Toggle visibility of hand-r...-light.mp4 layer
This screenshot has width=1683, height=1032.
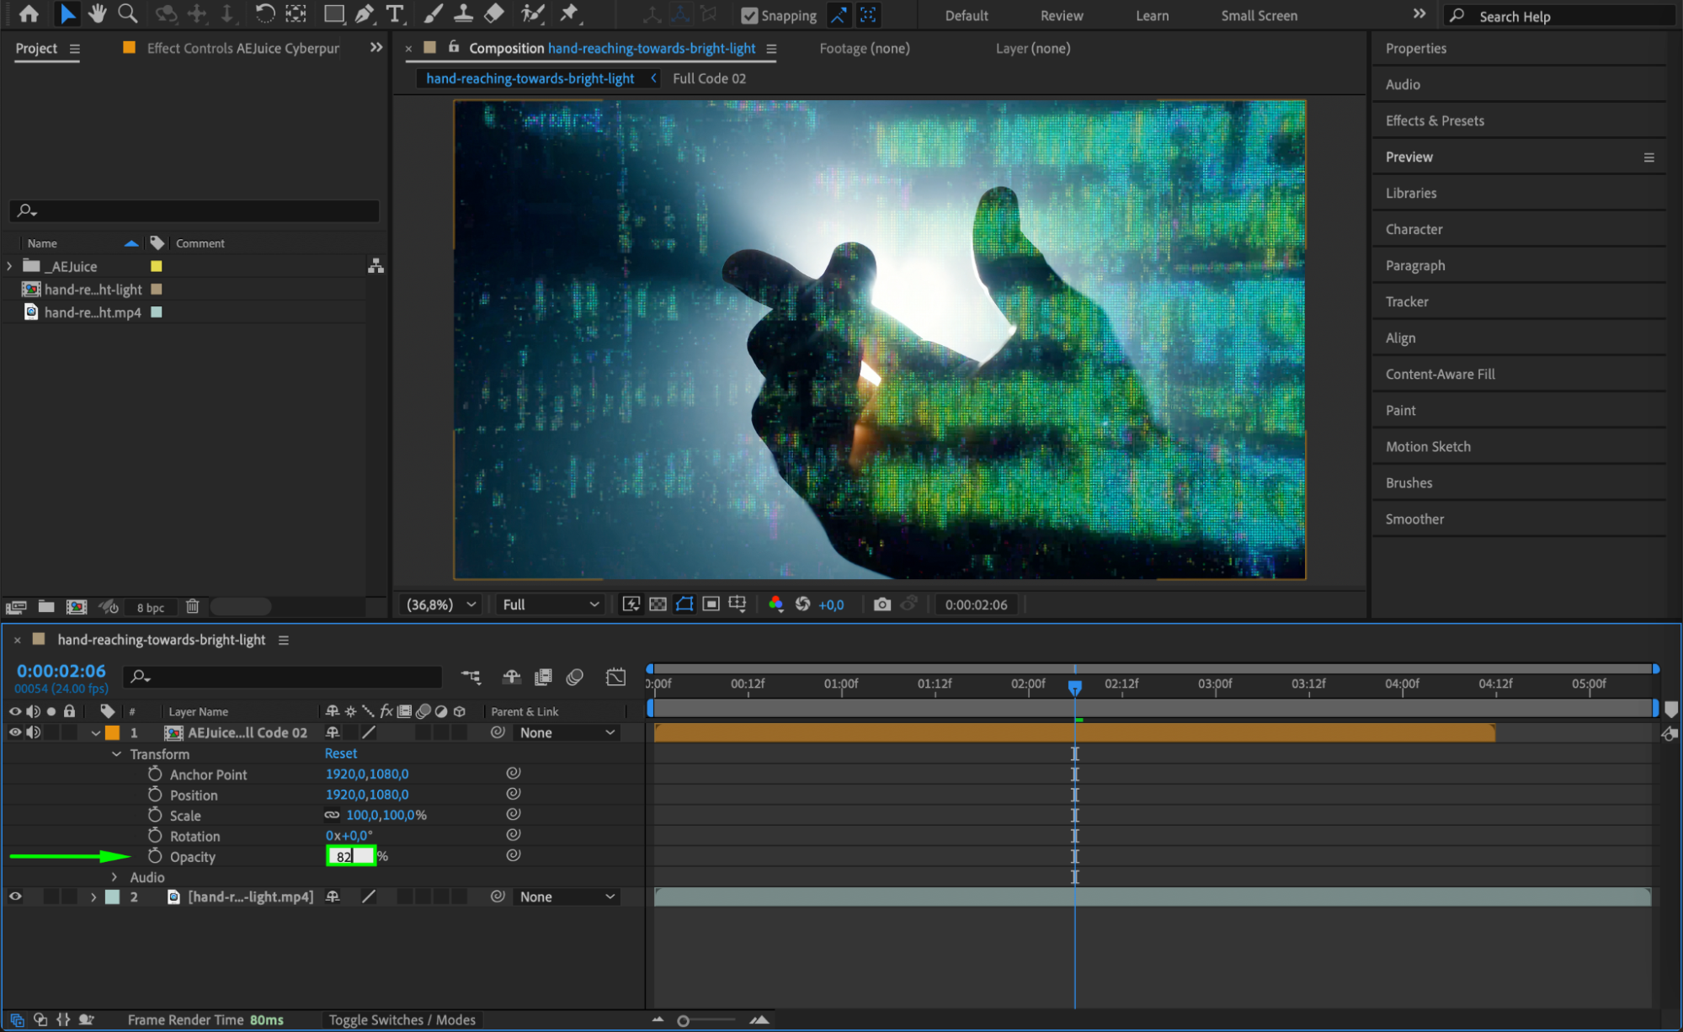point(15,896)
